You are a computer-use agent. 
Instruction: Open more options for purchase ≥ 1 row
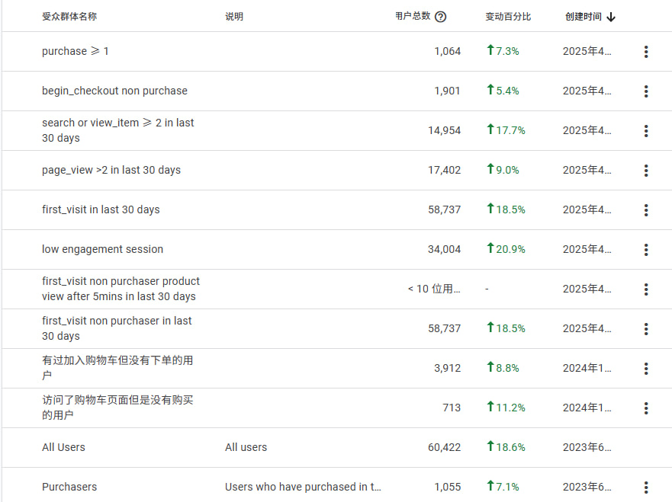click(646, 52)
